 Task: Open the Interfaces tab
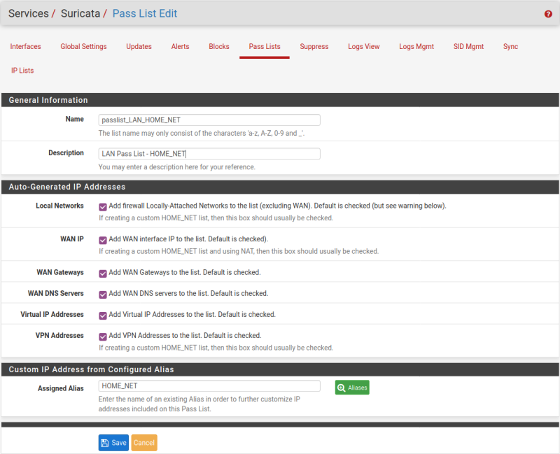click(x=25, y=46)
